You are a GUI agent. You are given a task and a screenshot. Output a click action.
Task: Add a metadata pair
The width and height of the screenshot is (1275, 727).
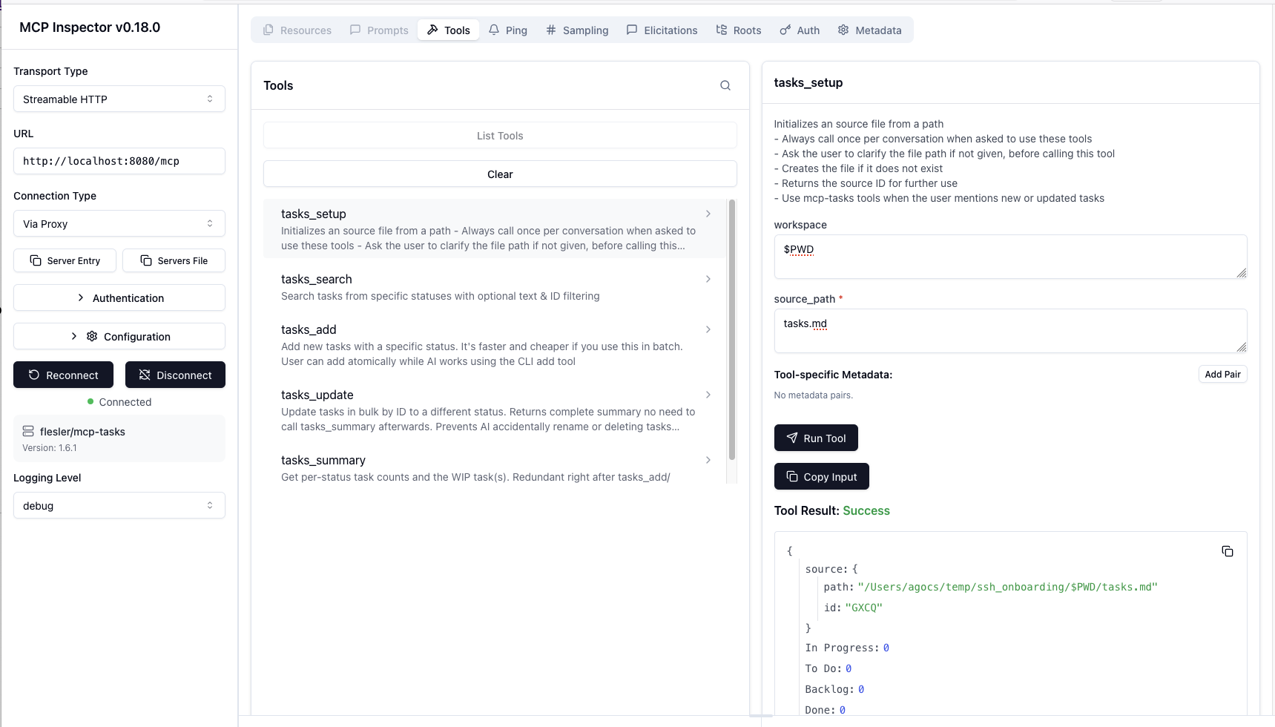point(1222,374)
